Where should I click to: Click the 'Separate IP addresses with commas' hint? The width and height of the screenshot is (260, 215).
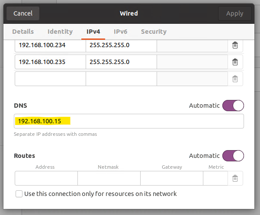tap(55, 134)
